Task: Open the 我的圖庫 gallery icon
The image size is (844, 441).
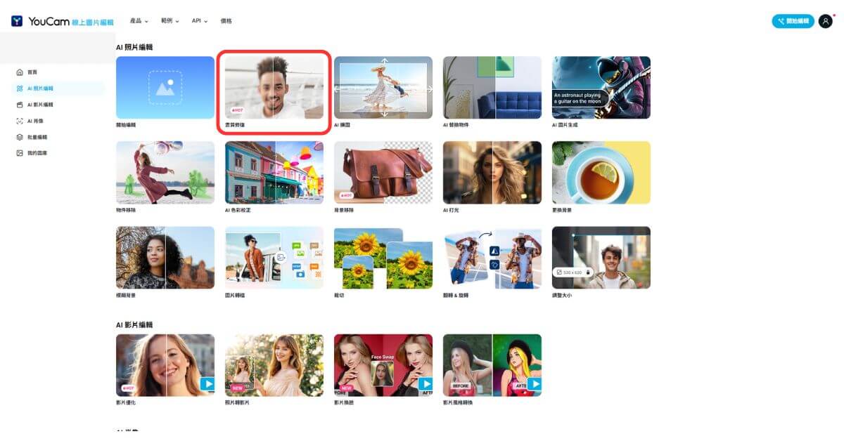Action: pyautogui.click(x=20, y=153)
